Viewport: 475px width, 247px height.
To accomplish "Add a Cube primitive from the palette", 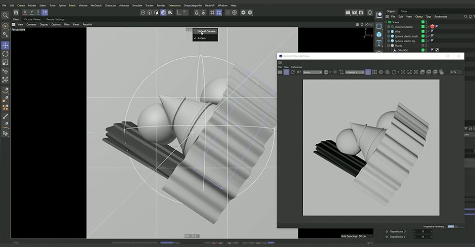I will [379, 35].
